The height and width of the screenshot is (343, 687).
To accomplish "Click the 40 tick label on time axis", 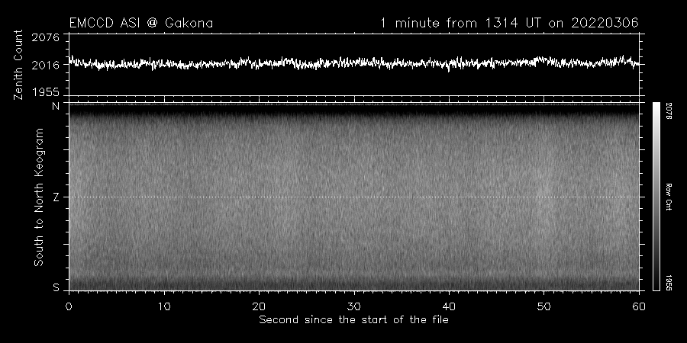I will (x=449, y=306).
